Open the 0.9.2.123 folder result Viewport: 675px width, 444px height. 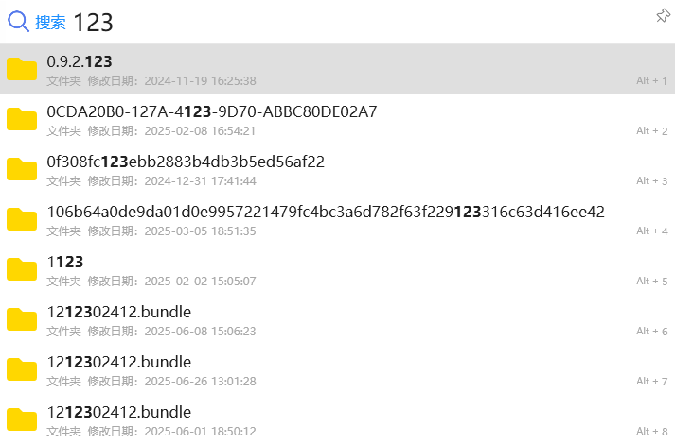point(337,69)
